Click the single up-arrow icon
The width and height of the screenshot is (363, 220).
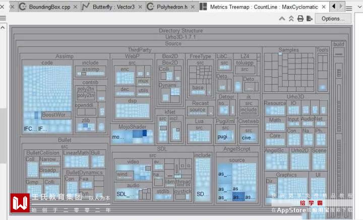click(282, 19)
